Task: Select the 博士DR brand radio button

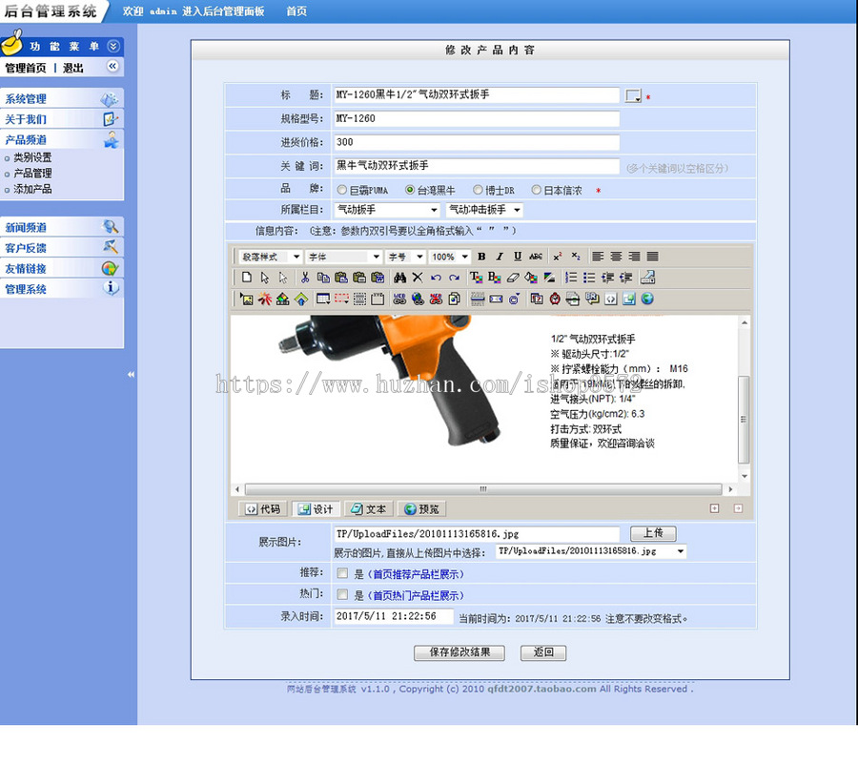Action: tap(478, 190)
